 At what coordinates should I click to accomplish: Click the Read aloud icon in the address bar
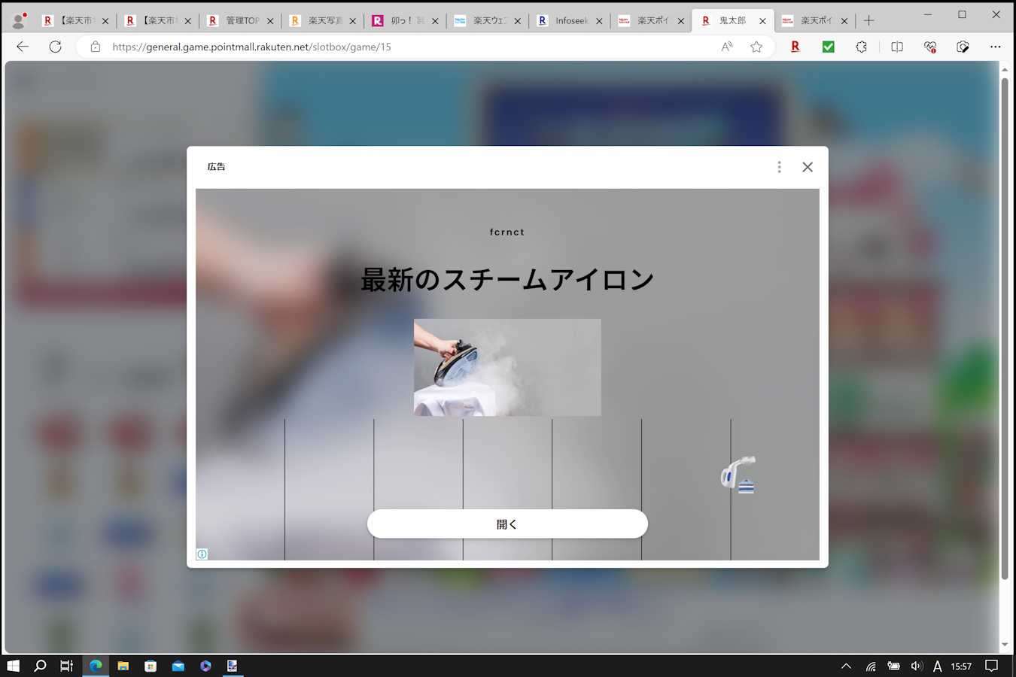click(x=726, y=47)
